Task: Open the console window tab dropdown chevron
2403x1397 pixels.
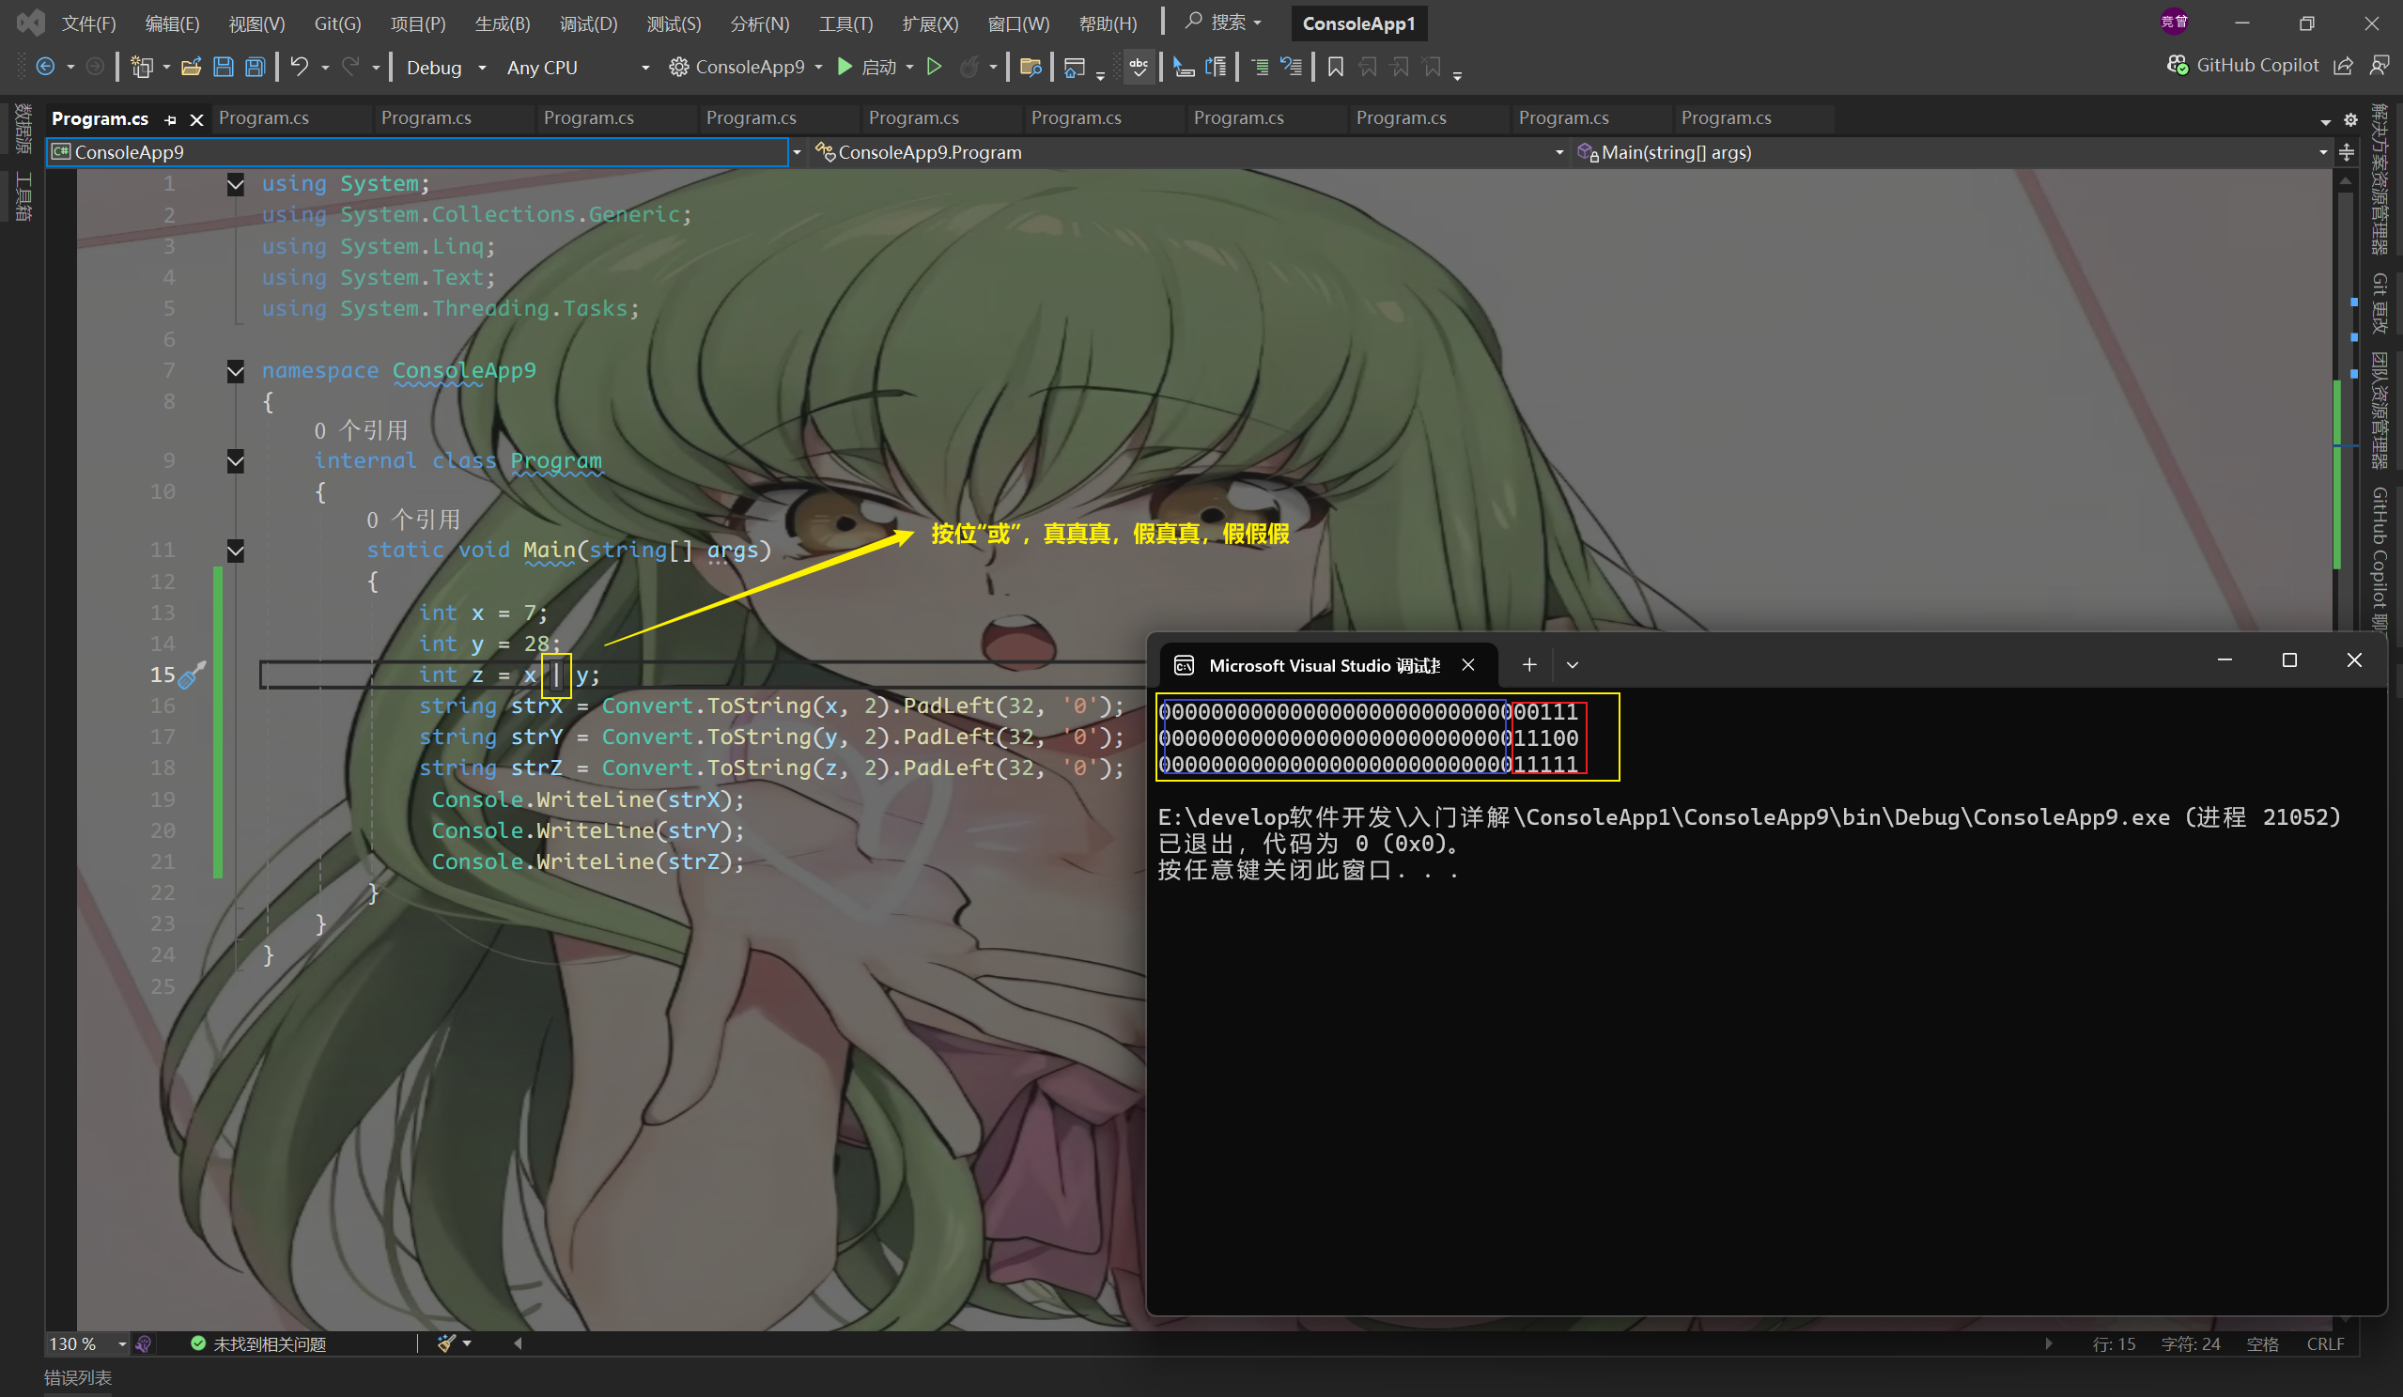Action: pos(1573,664)
